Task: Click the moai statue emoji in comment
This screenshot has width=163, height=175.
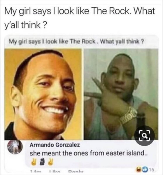Action: point(42,161)
